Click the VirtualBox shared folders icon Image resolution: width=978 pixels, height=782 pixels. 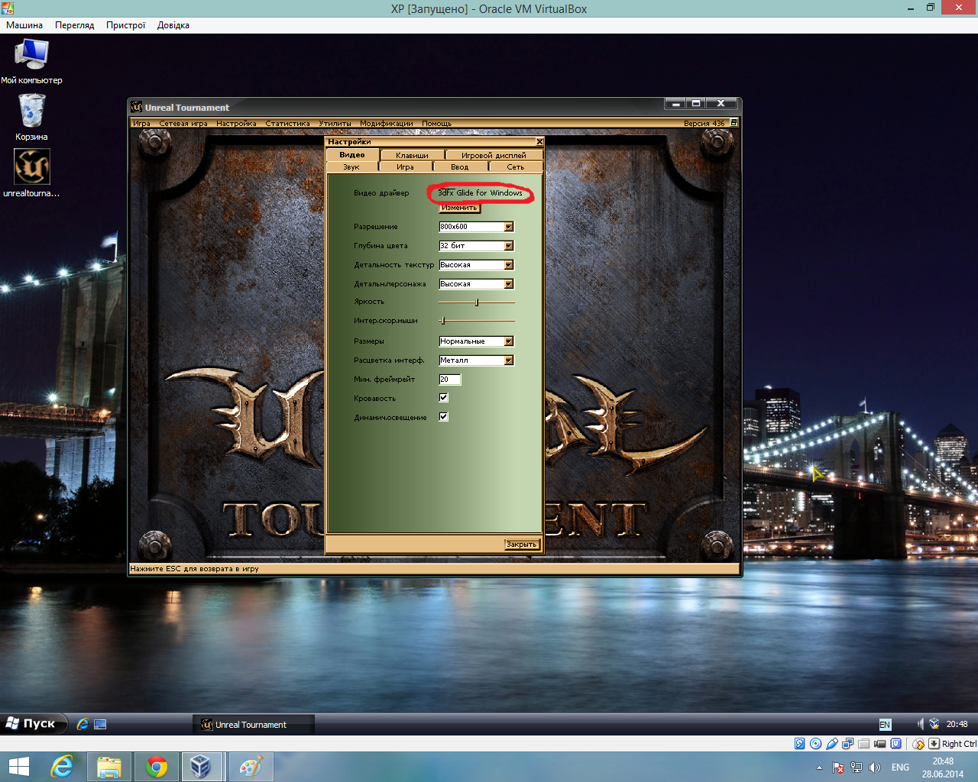(x=864, y=744)
